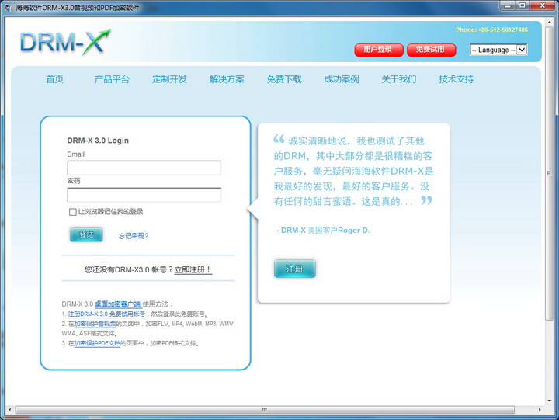559x420 pixels.
Task: Maximize the window
Action: (523, 5)
